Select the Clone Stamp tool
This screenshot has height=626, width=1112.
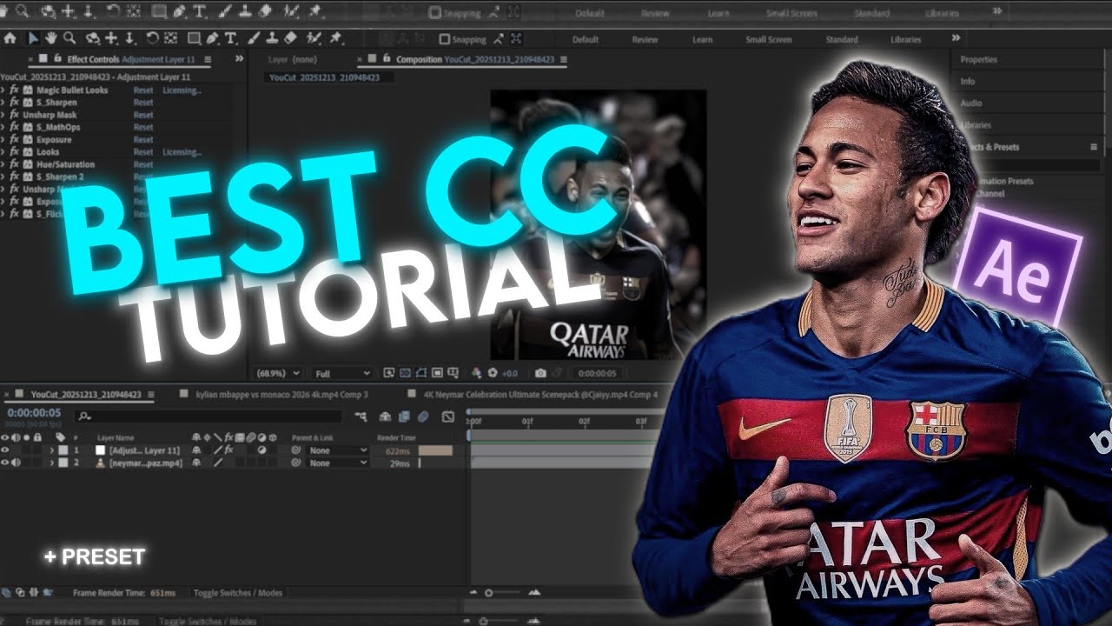[272, 38]
